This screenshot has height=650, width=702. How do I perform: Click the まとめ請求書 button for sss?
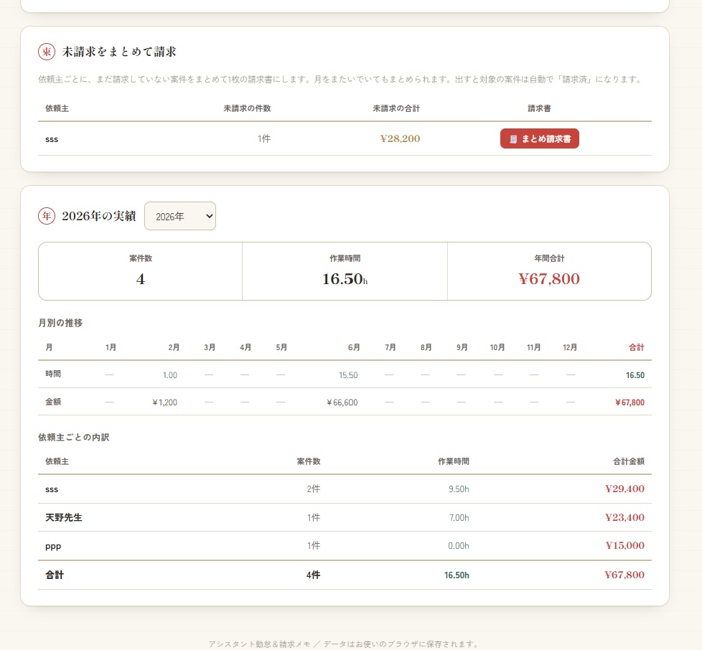540,138
